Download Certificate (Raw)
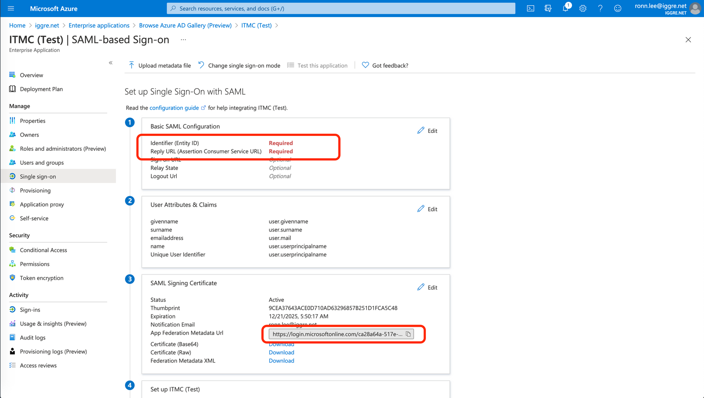 coord(282,353)
